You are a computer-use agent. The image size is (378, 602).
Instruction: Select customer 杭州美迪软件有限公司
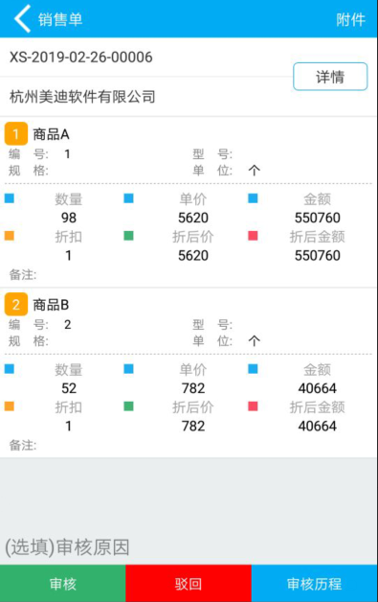82,97
